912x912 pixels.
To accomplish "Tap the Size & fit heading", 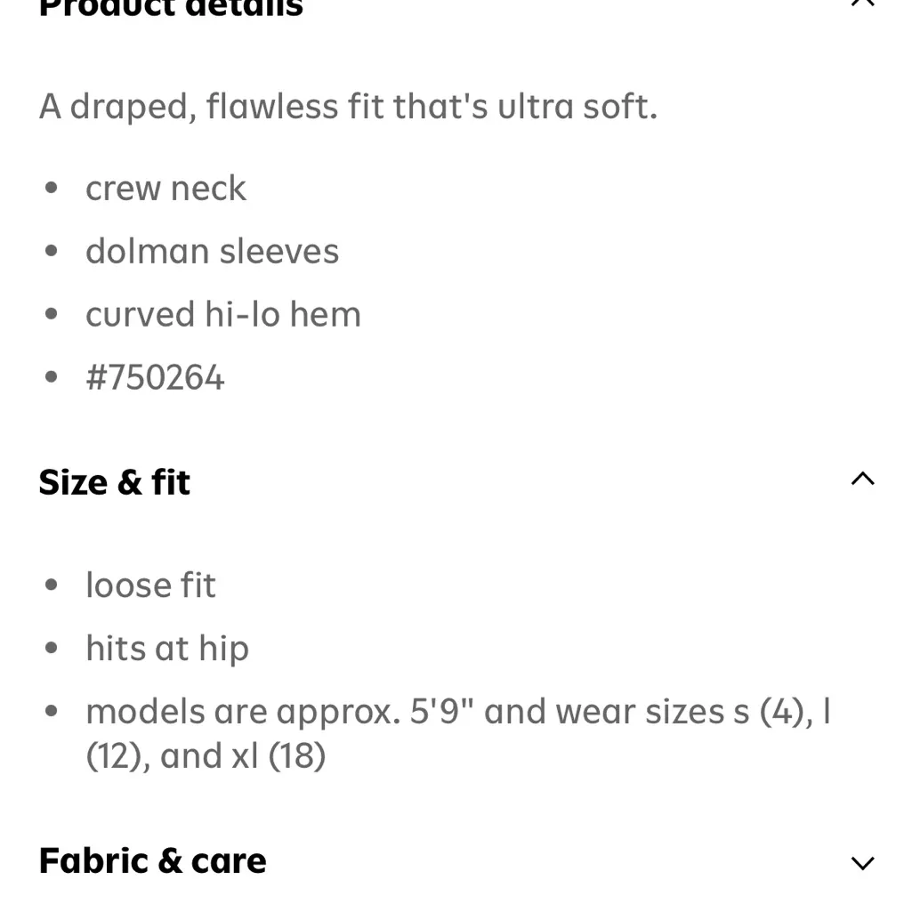I will [115, 482].
